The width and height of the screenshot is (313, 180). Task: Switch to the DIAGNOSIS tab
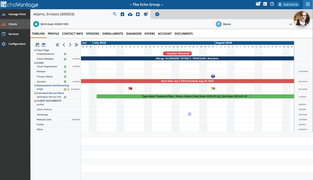click(134, 34)
